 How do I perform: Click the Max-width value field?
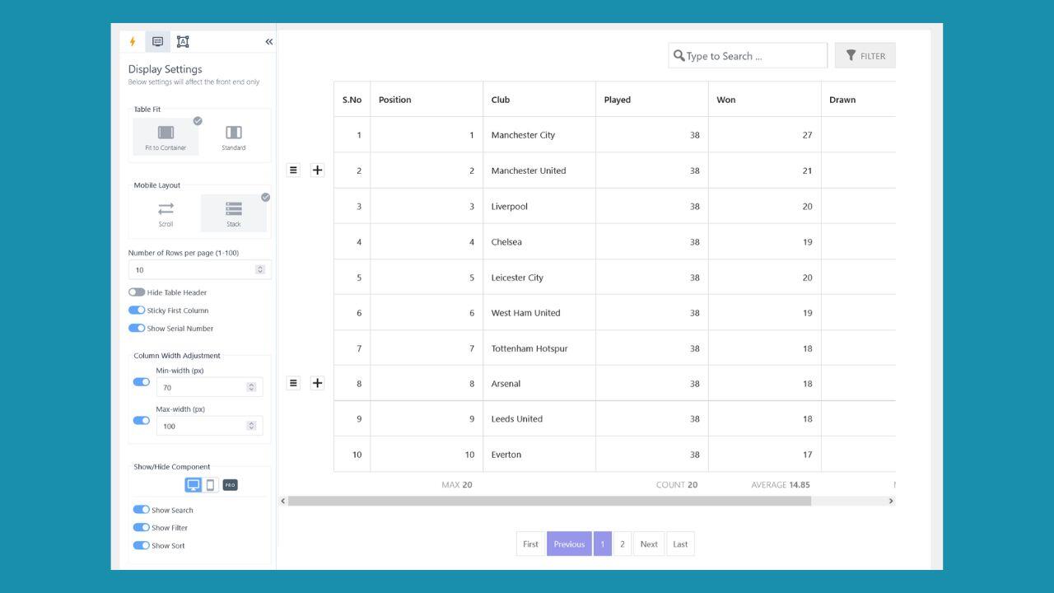[x=209, y=426]
